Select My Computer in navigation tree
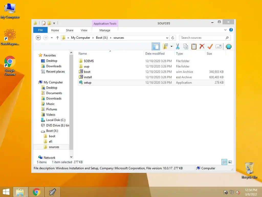The width and height of the screenshot is (262, 197). (53, 82)
